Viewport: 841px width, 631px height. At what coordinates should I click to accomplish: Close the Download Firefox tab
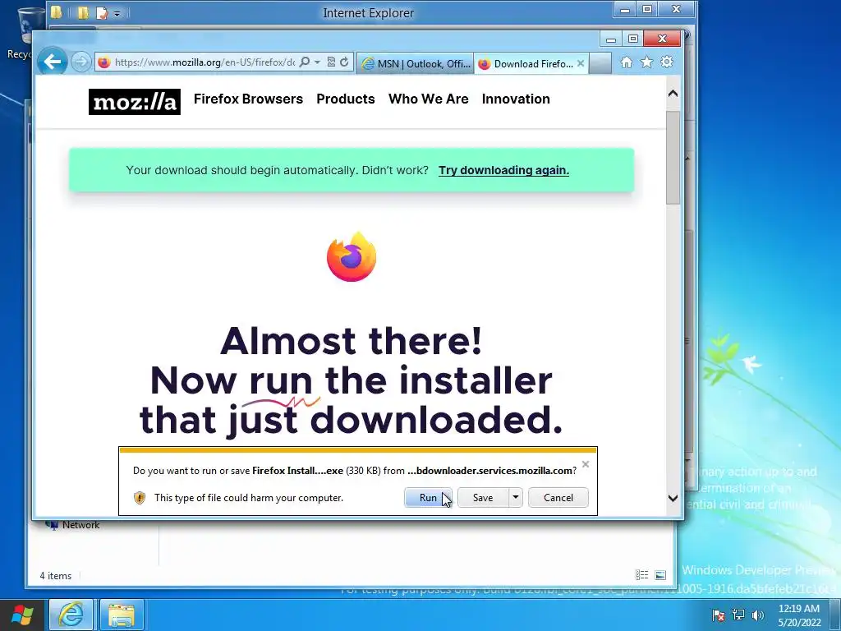[581, 63]
